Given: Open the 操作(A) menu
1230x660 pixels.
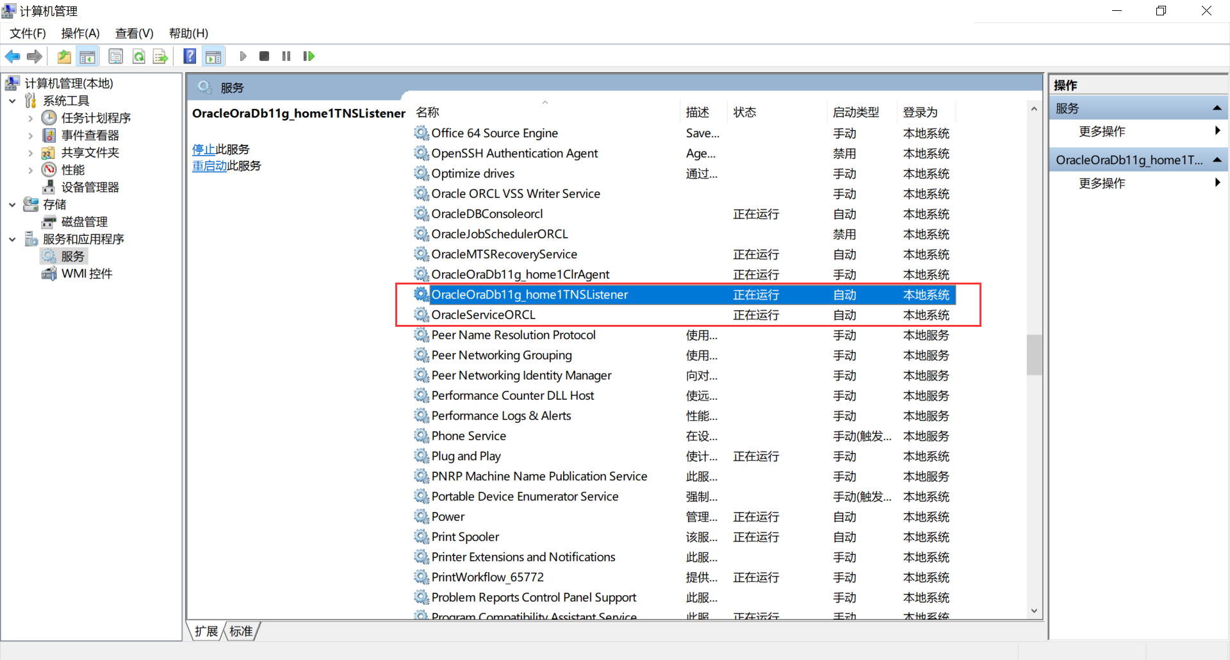Looking at the screenshot, I should pyautogui.click(x=80, y=33).
